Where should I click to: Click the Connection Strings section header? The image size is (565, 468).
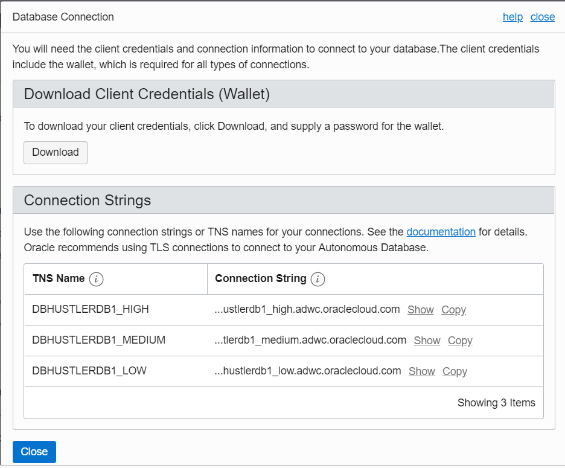[x=88, y=200]
